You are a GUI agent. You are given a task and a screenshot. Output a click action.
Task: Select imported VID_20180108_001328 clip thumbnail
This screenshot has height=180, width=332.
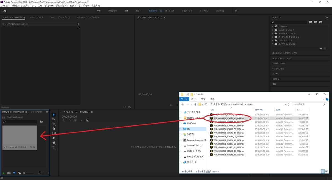20,138
